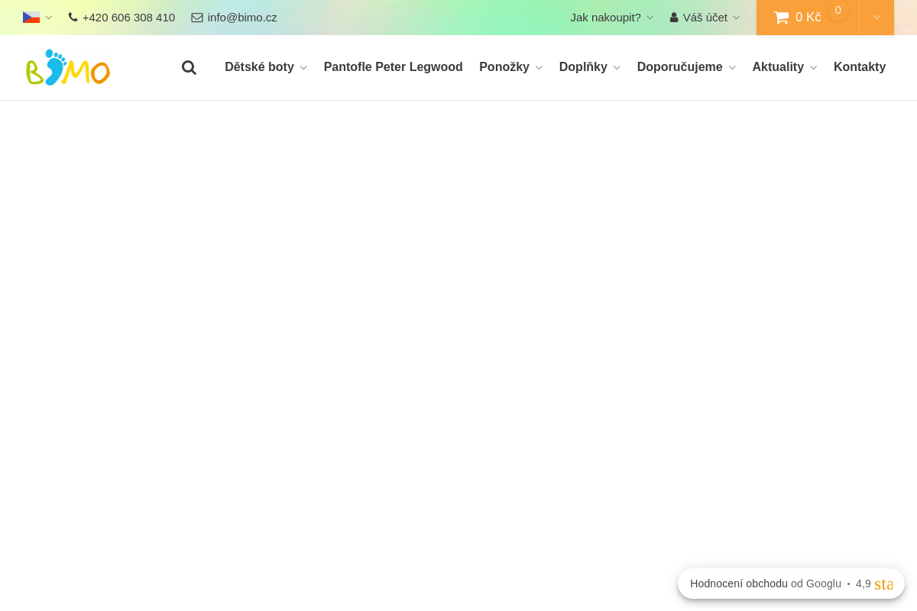Call the number +420 606 308 410

(128, 17)
